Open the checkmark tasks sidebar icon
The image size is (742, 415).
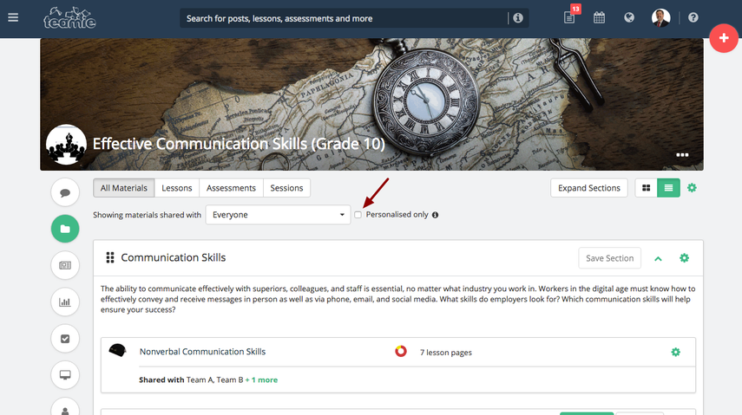click(65, 339)
